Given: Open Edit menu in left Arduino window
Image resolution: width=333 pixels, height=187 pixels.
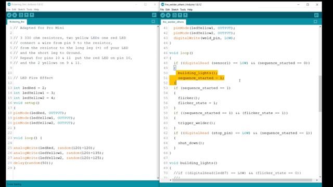Looking at the screenshot, I should (14, 9).
